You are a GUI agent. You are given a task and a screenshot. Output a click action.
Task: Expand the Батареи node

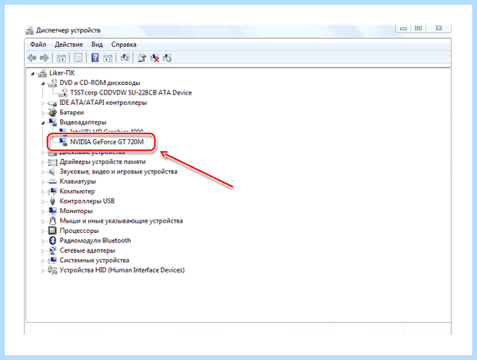coord(43,113)
